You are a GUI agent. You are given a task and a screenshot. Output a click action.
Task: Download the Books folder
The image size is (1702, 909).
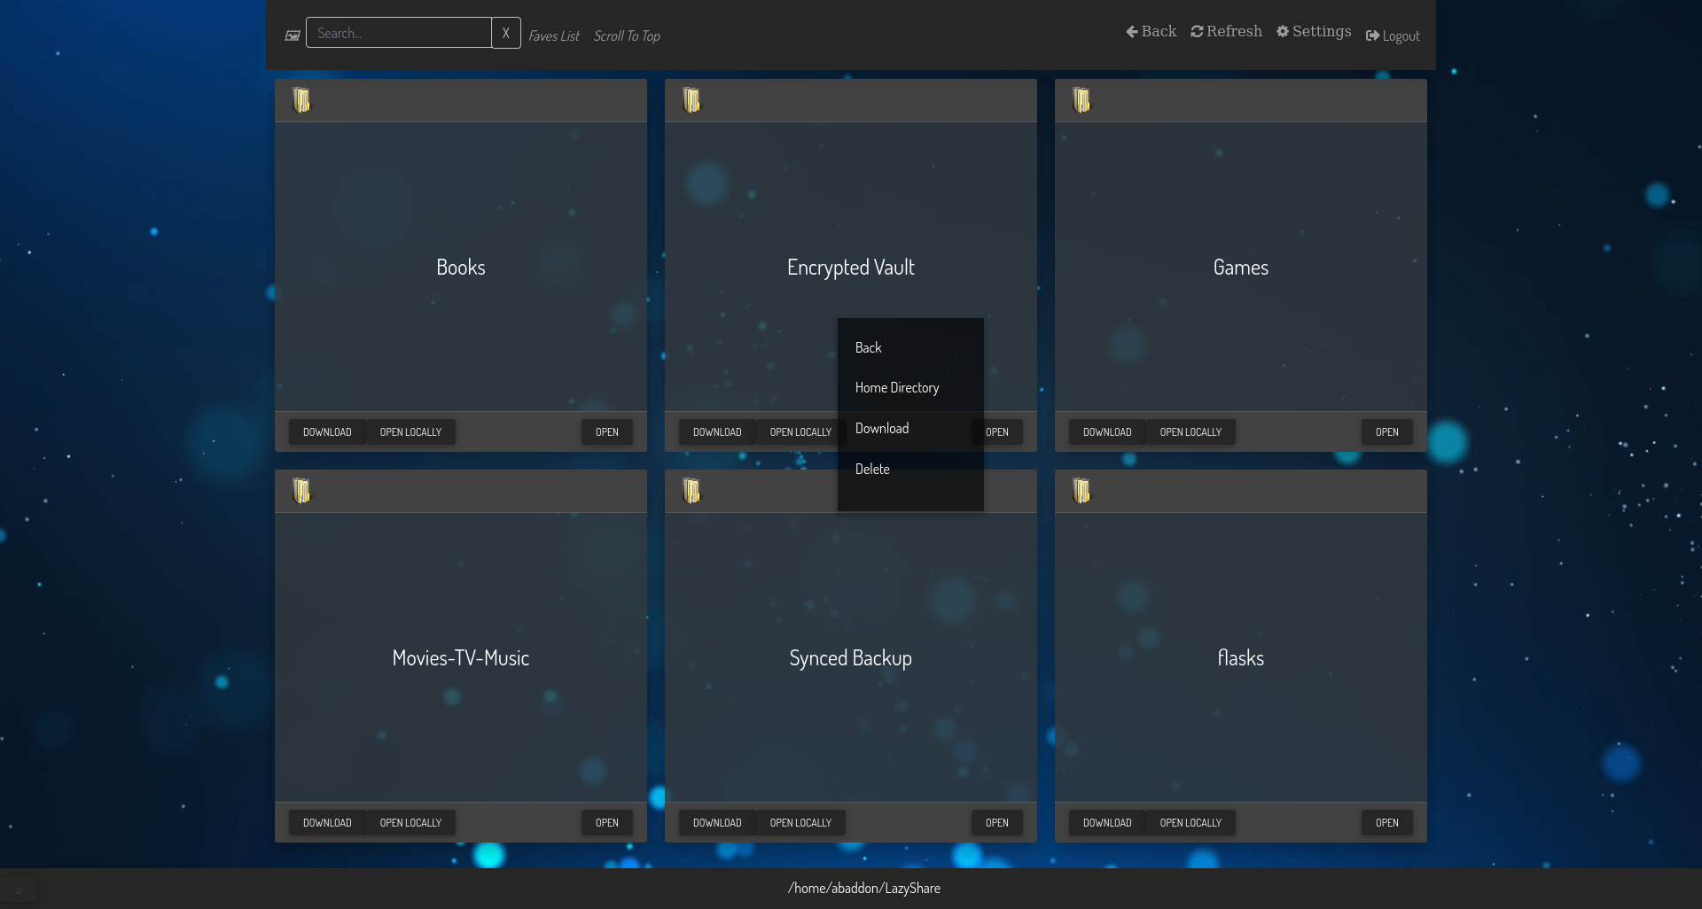(x=327, y=432)
